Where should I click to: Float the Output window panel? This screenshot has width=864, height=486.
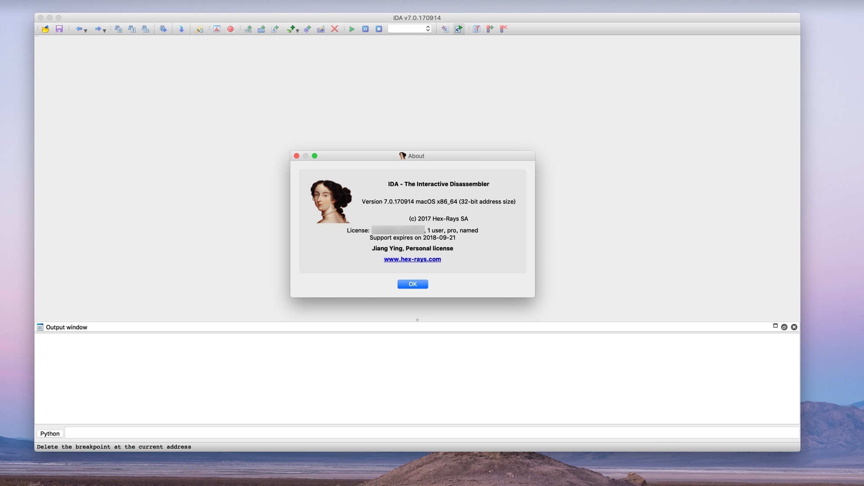click(775, 326)
